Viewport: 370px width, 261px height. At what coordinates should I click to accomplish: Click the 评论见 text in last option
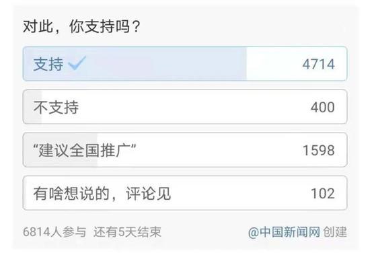(x=149, y=194)
